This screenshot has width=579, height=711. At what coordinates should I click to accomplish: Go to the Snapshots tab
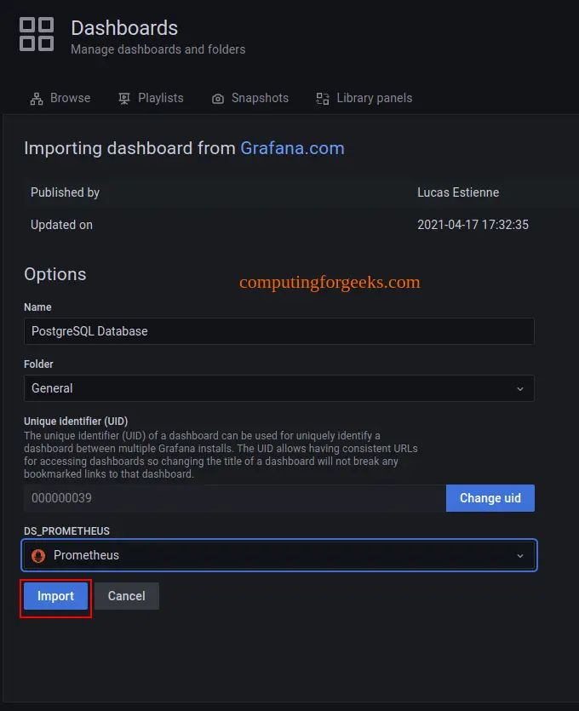point(249,99)
